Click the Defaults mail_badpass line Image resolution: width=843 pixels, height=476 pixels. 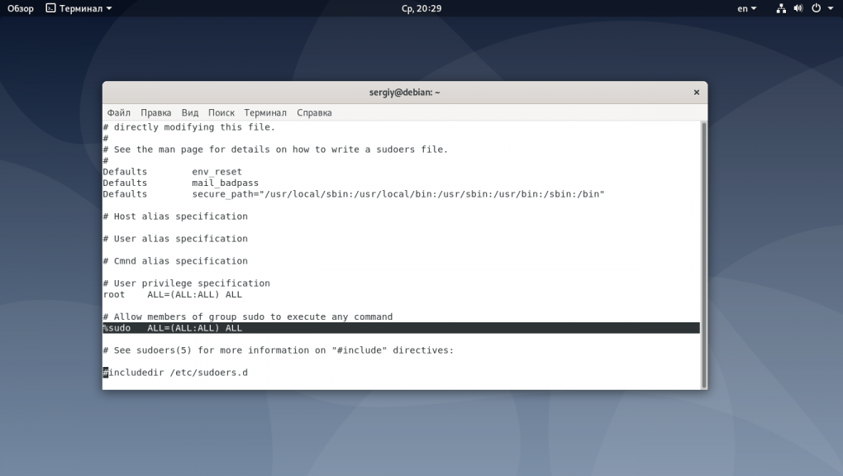pos(181,183)
